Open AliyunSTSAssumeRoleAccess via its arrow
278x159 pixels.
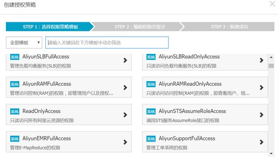tap(261, 115)
